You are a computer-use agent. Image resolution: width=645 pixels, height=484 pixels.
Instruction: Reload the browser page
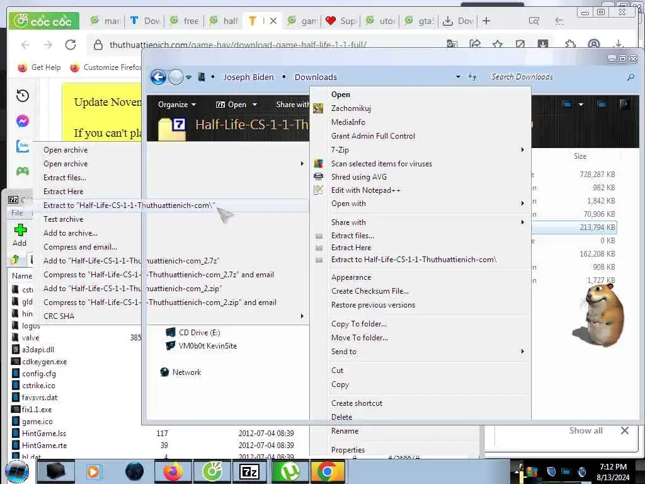point(71,45)
